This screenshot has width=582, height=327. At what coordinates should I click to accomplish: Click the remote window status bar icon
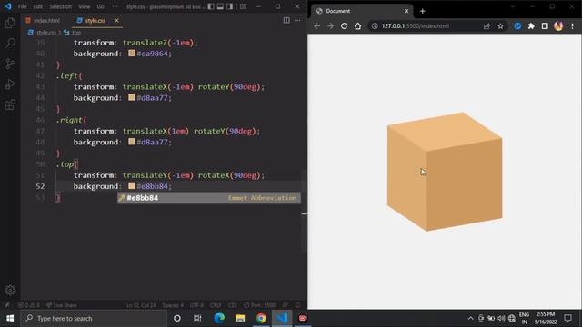(7, 305)
